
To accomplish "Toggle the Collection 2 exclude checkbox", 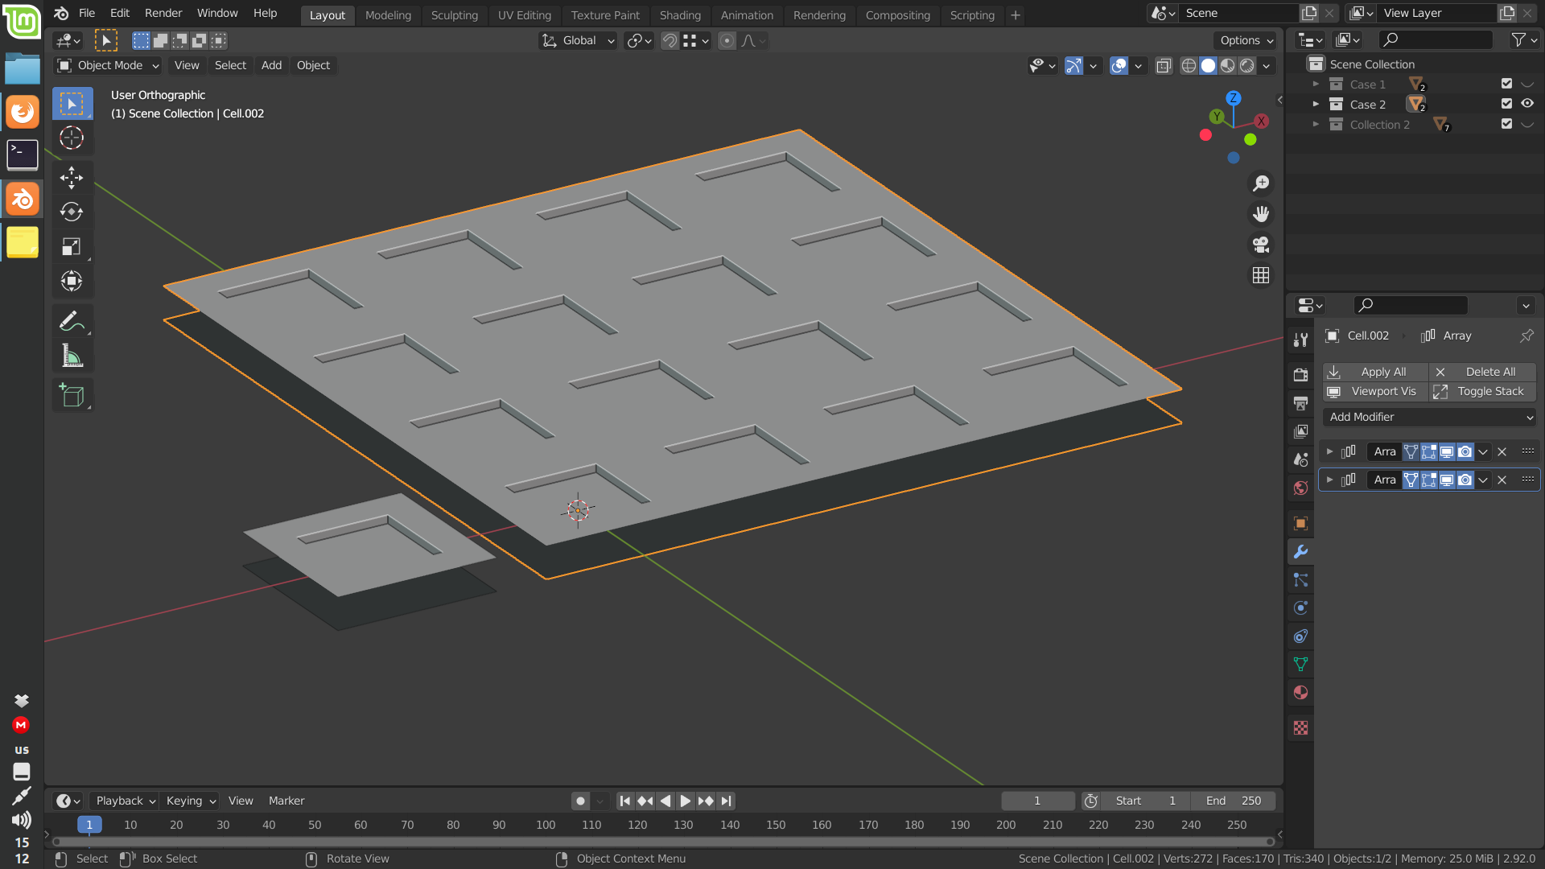I will click(x=1506, y=124).
